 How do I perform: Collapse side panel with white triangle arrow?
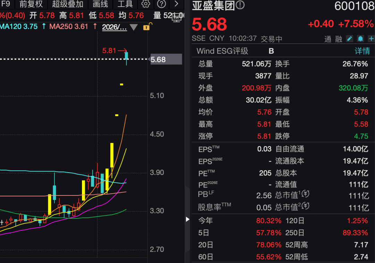[x=187, y=219]
